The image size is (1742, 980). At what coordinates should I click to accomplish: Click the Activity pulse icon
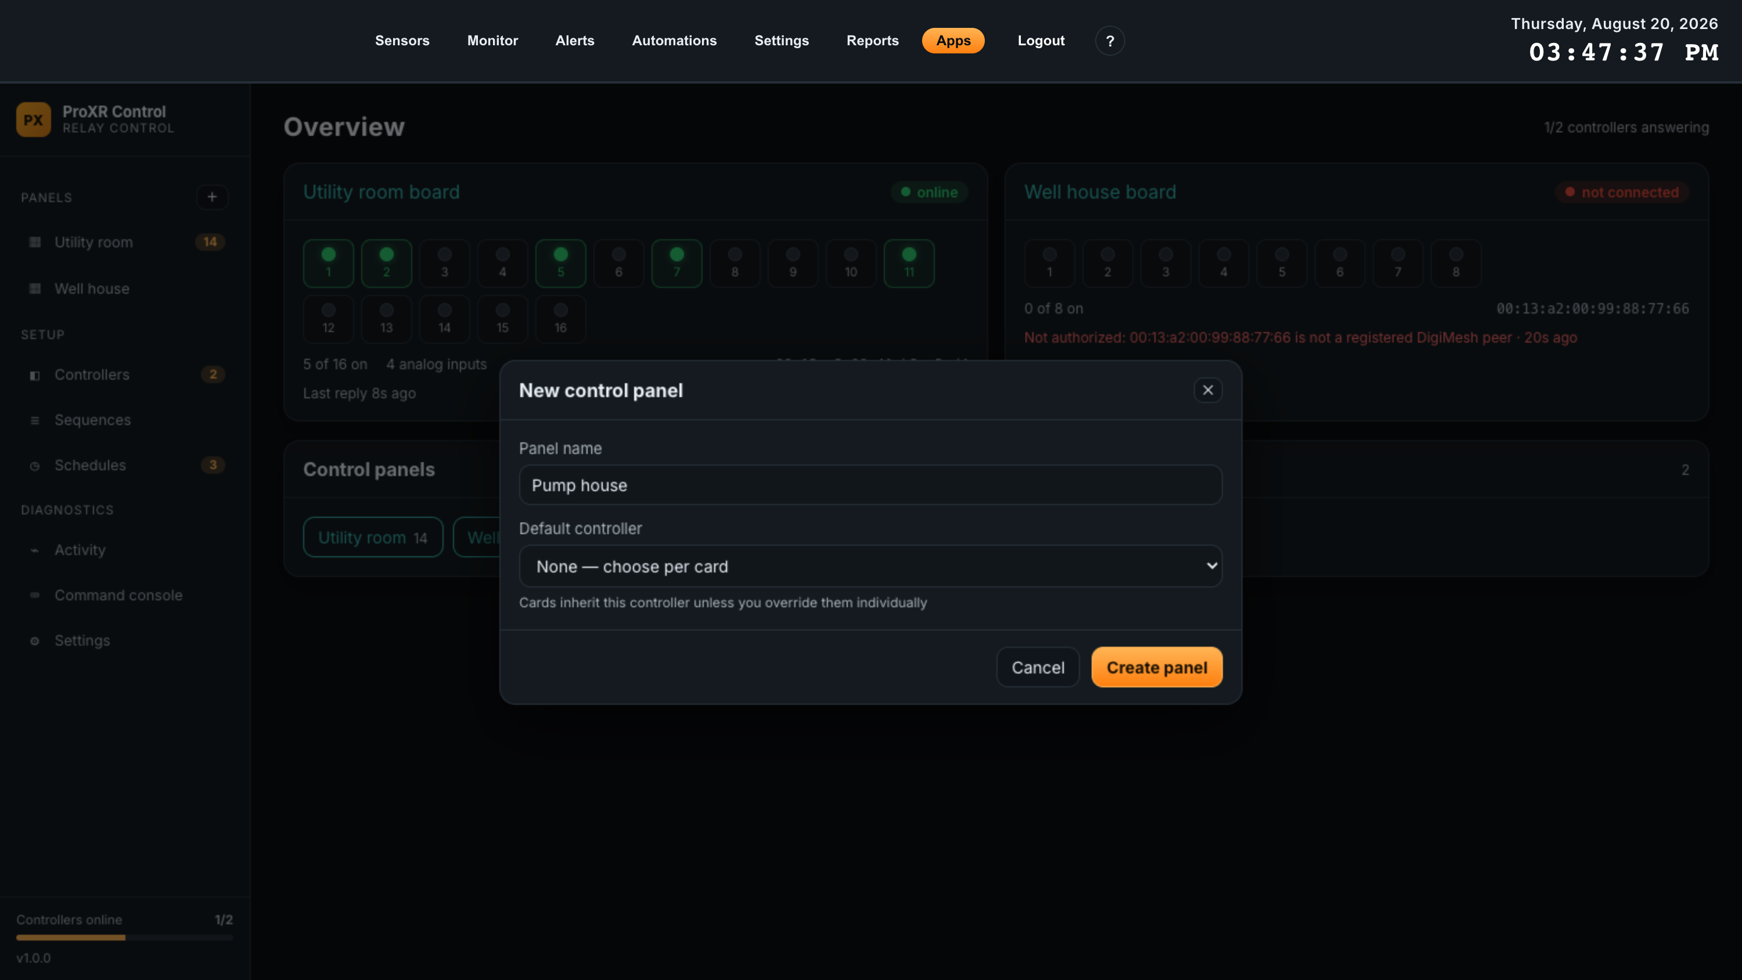click(x=34, y=550)
